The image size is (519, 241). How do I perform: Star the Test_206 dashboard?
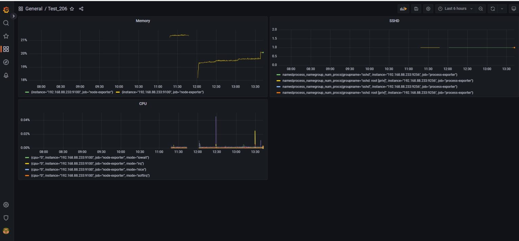[72, 8]
